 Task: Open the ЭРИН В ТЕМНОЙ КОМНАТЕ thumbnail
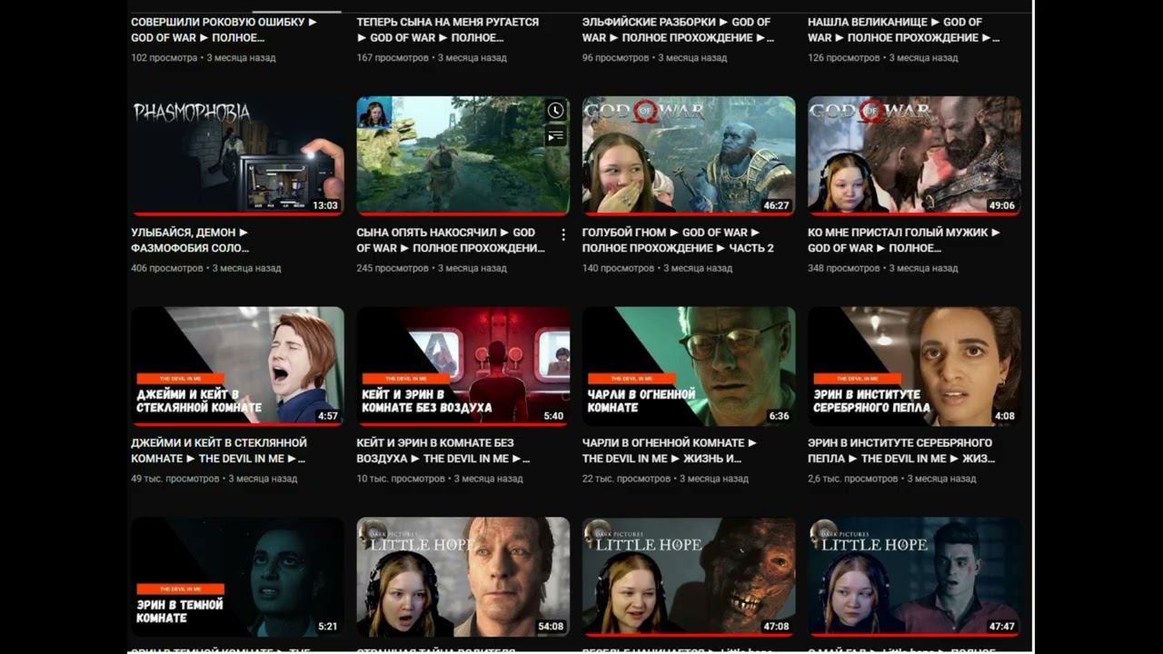(238, 578)
